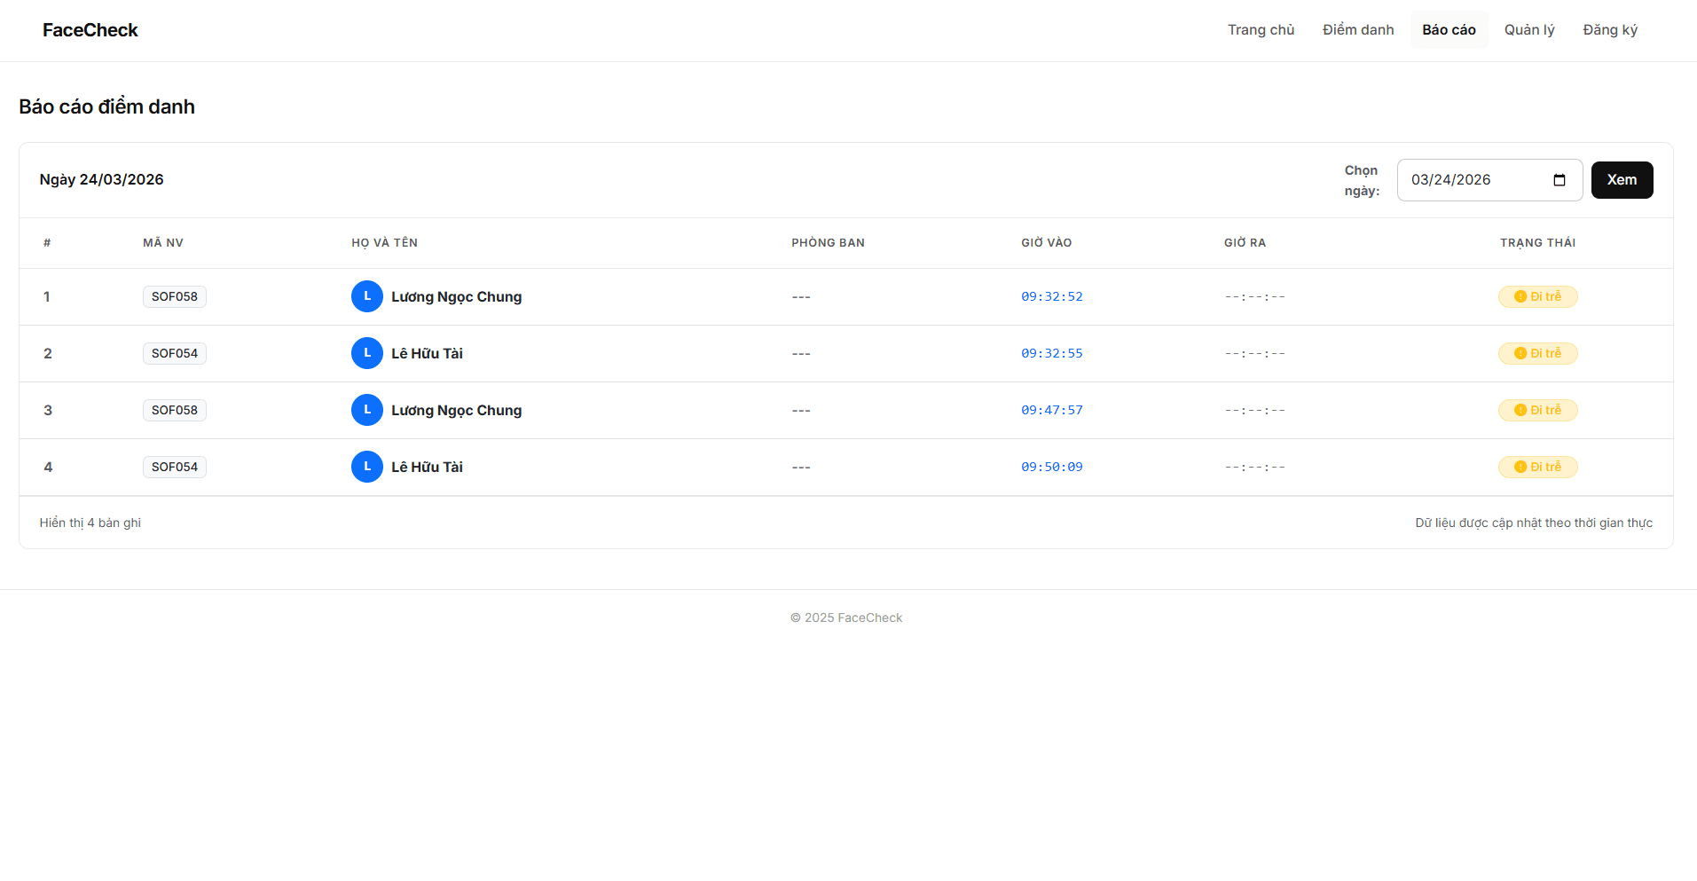1697x881 pixels.
Task: Go to Trang chủ page
Action: pyautogui.click(x=1261, y=30)
